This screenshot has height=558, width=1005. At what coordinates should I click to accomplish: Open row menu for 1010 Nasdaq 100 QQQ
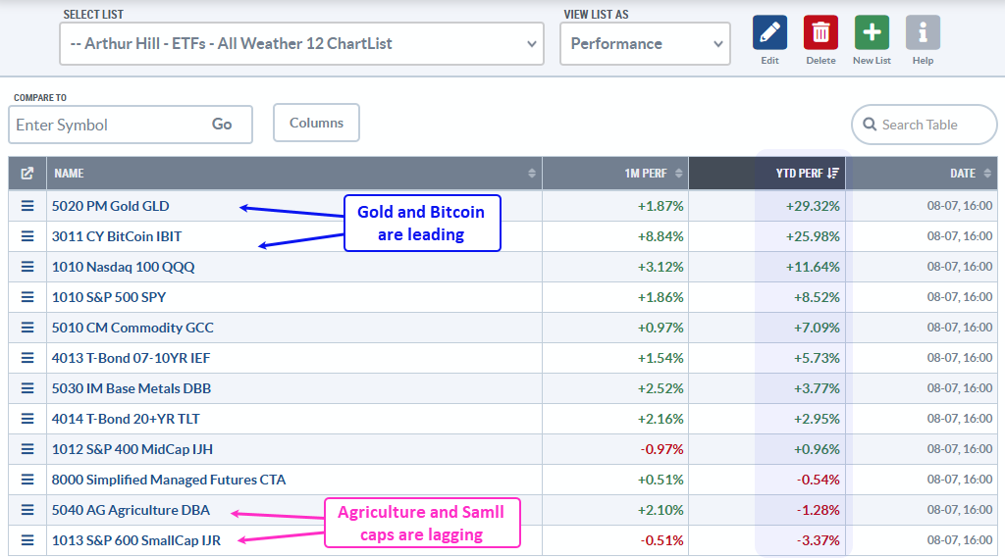[27, 267]
